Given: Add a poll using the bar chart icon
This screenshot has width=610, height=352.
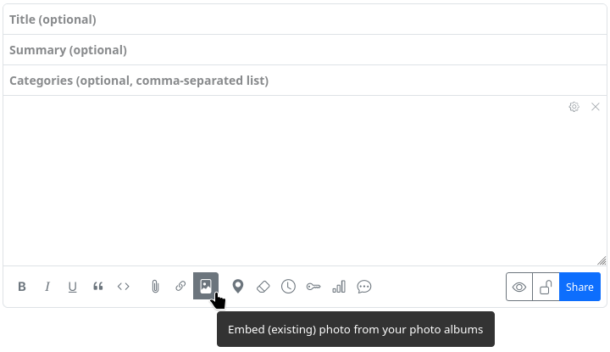Looking at the screenshot, I should [339, 287].
